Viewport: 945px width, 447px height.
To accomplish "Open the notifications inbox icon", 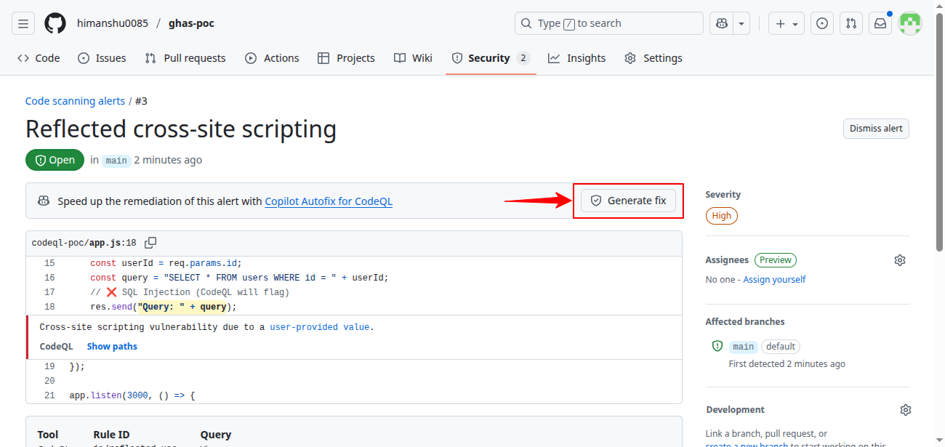I will (880, 23).
